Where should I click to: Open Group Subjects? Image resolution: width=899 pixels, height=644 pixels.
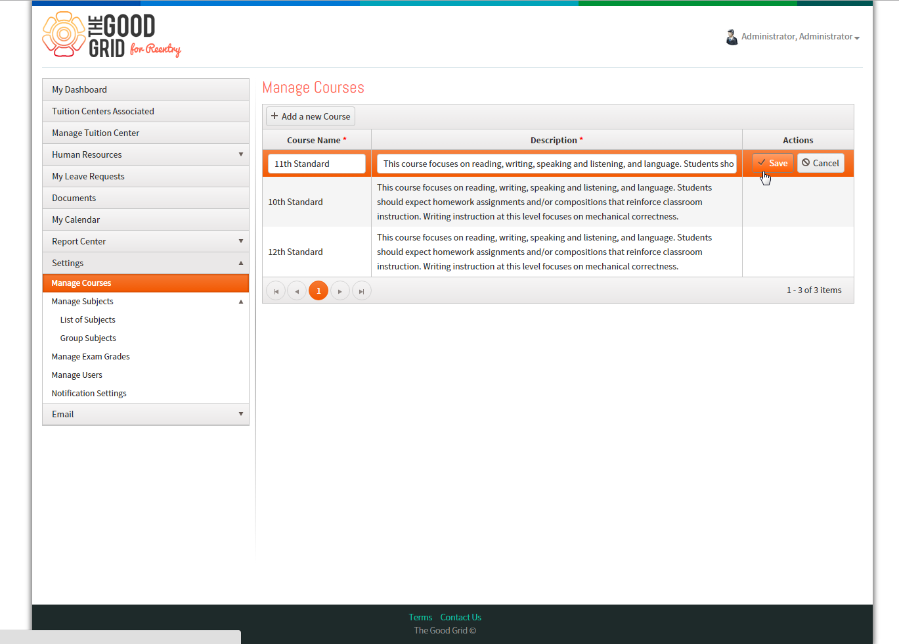[x=146, y=338]
